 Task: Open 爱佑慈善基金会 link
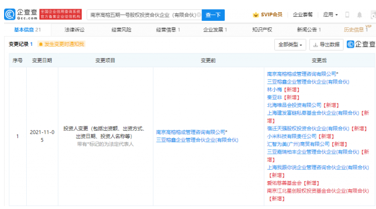[x=284, y=183]
